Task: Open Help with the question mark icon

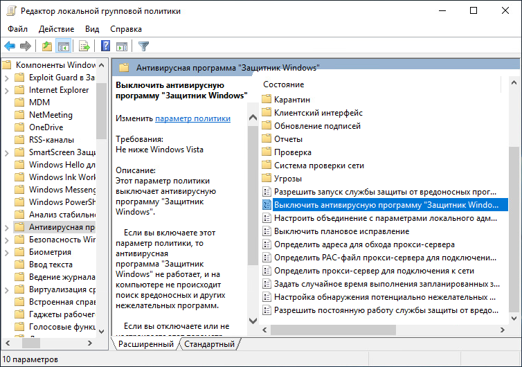Action: [x=105, y=46]
